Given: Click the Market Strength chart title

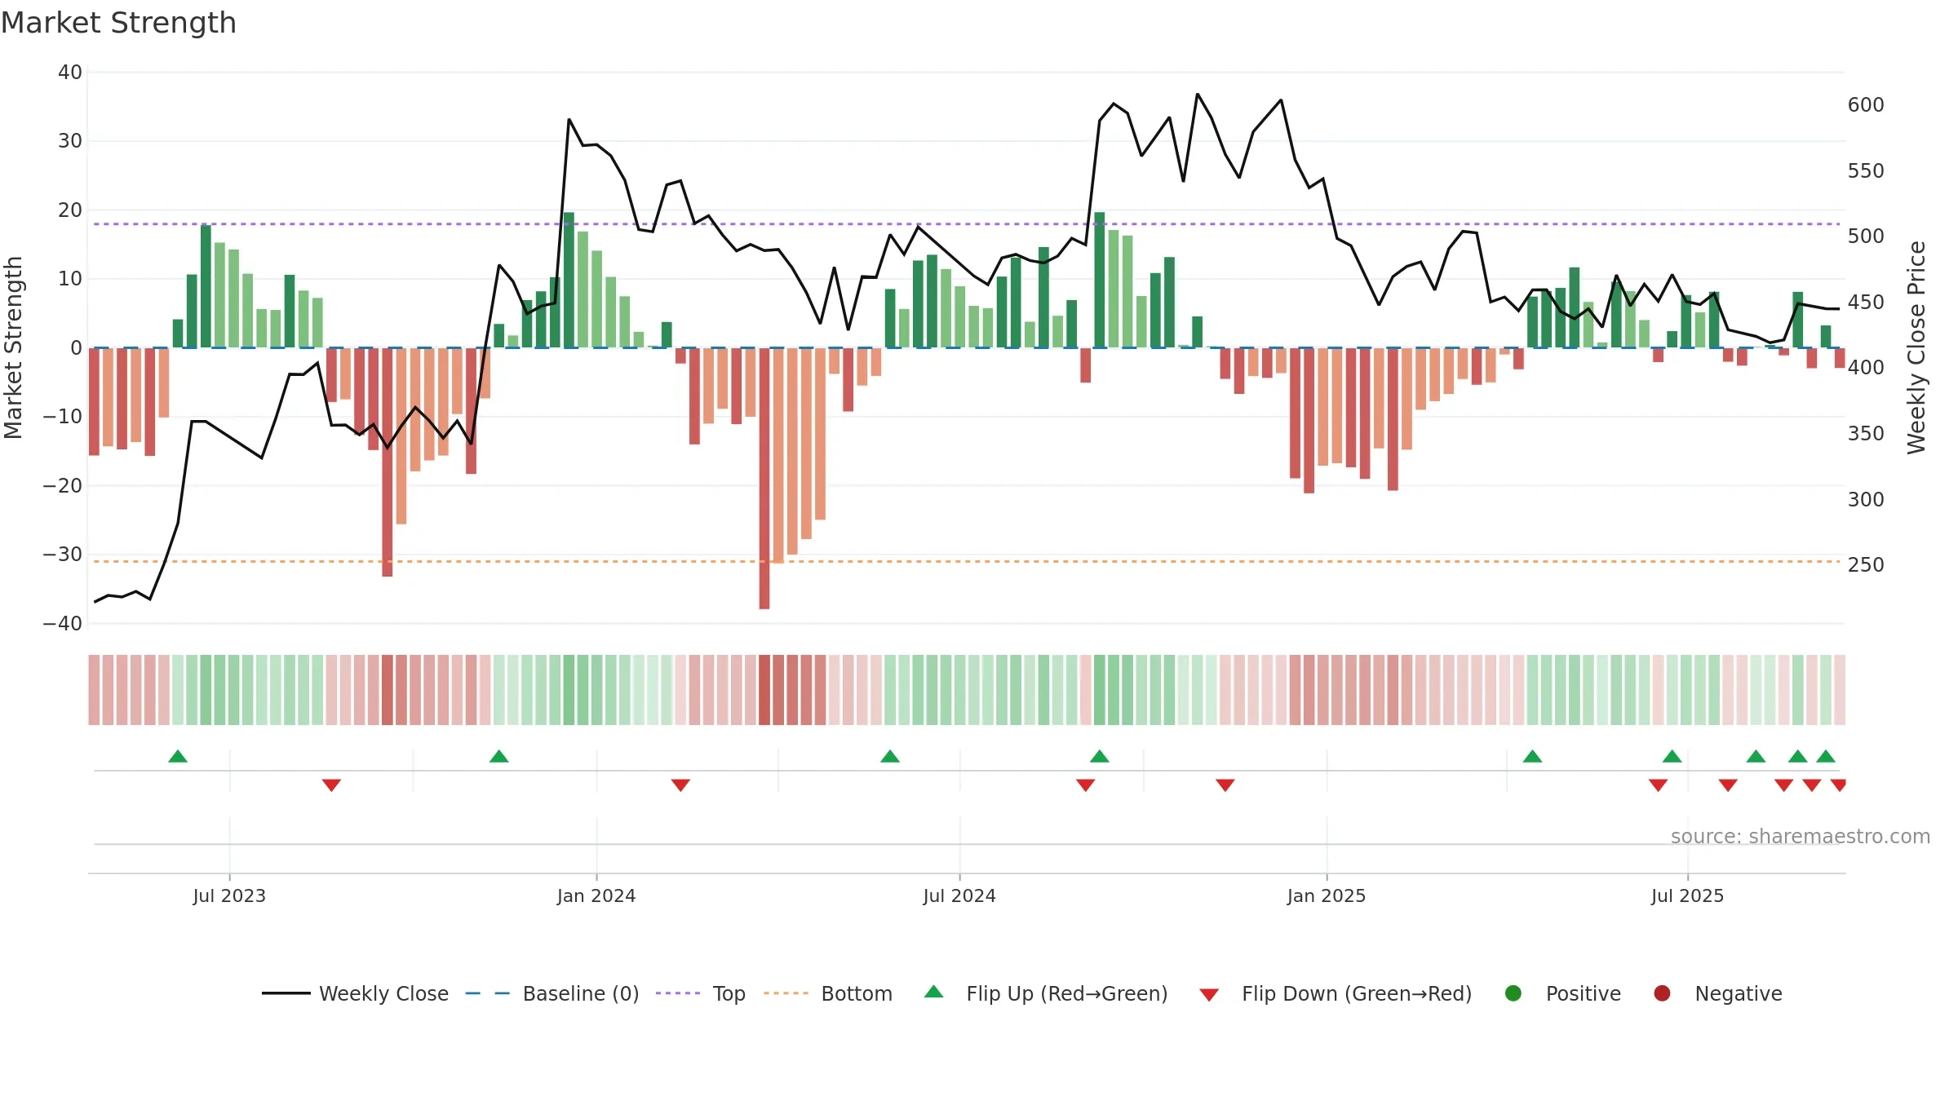Looking at the screenshot, I should 118,23.
